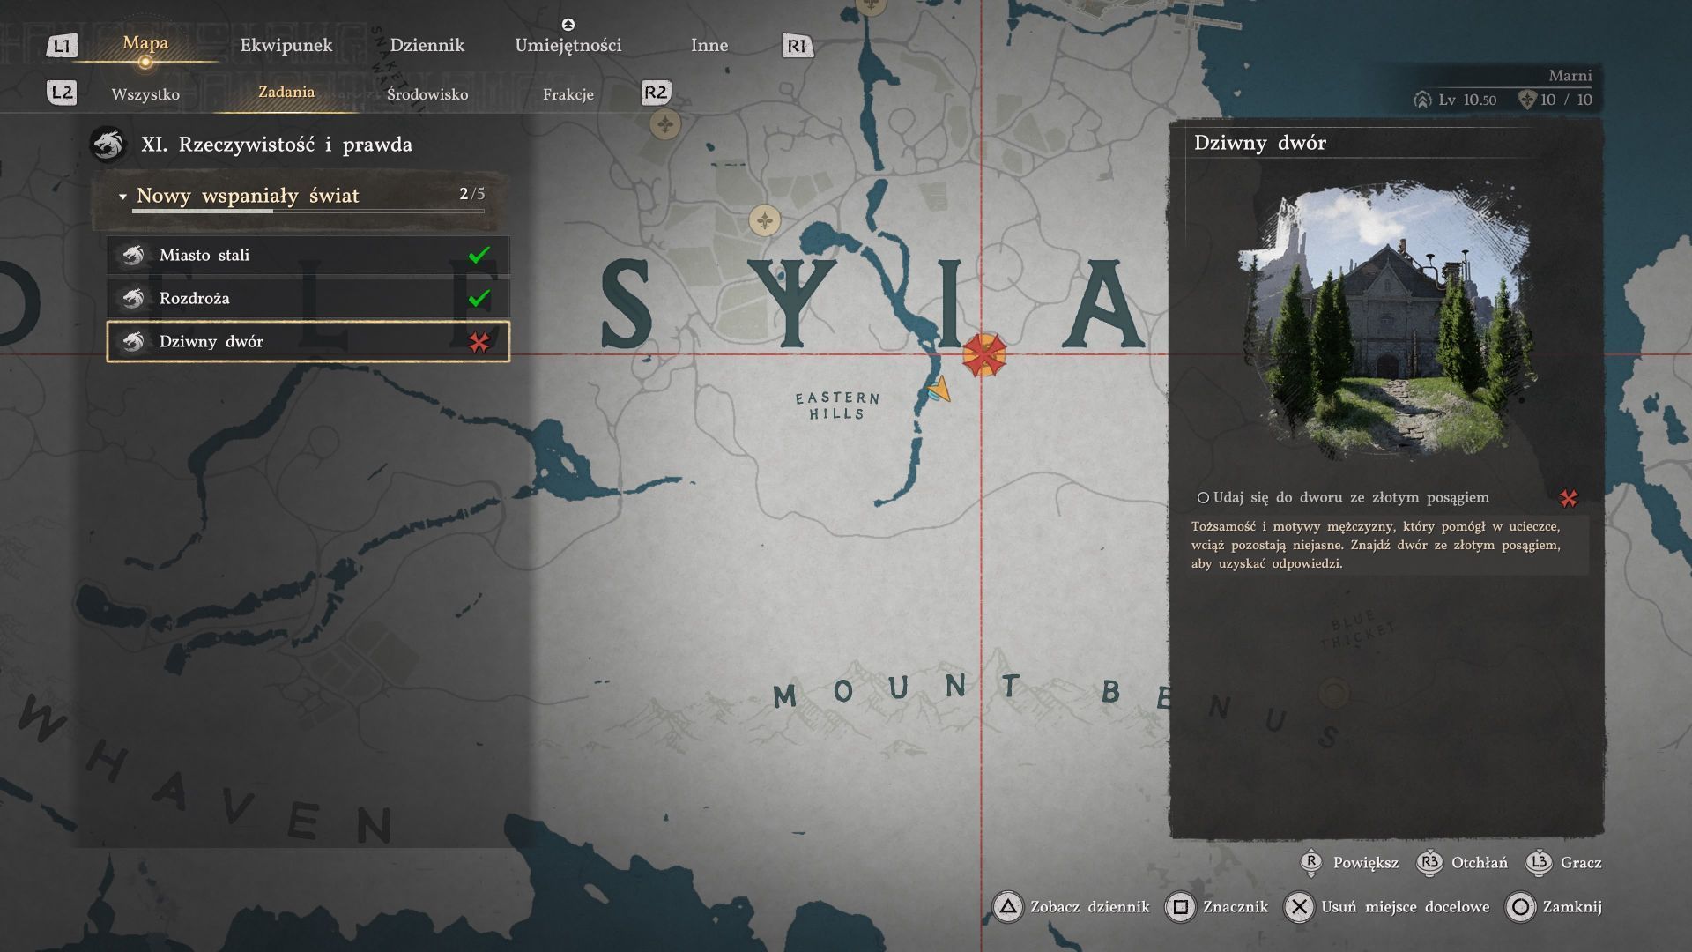1692x952 pixels.
Task: Switch to the Środowisko filter tab
Action: (427, 94)
